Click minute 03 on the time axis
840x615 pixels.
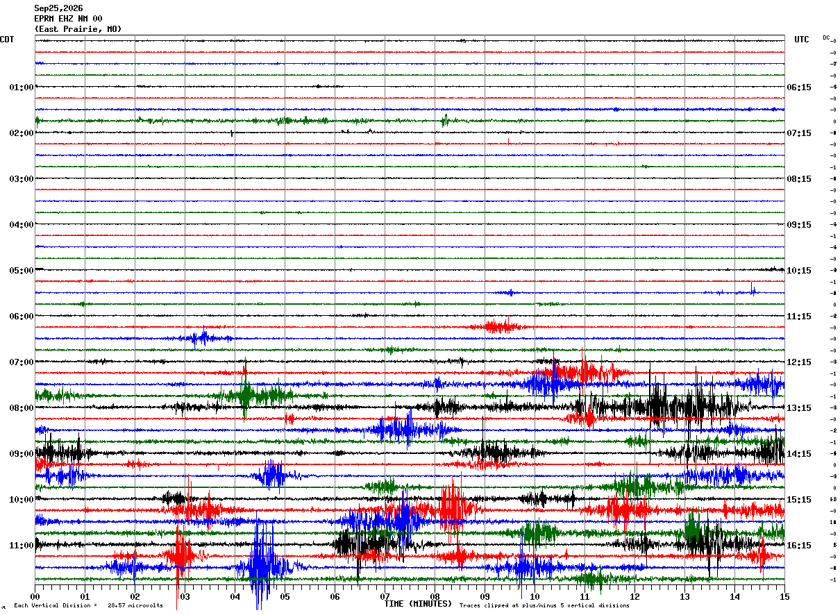click(x=185, y=596)
